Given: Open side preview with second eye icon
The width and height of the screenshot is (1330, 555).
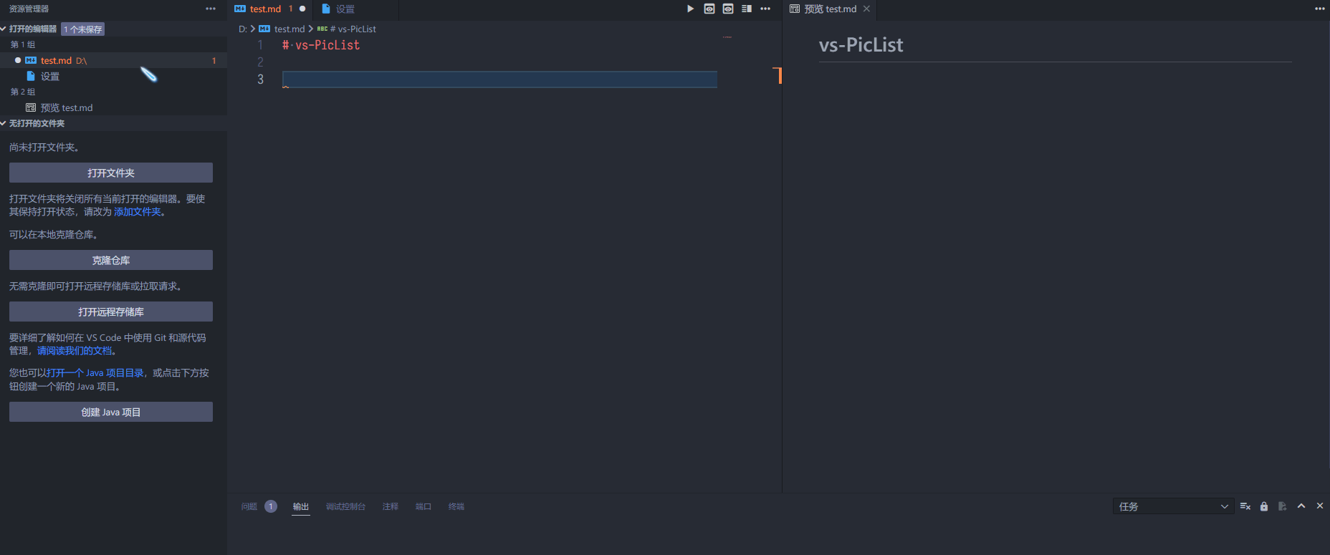Looking at the screenshot, I should point(728,9).
